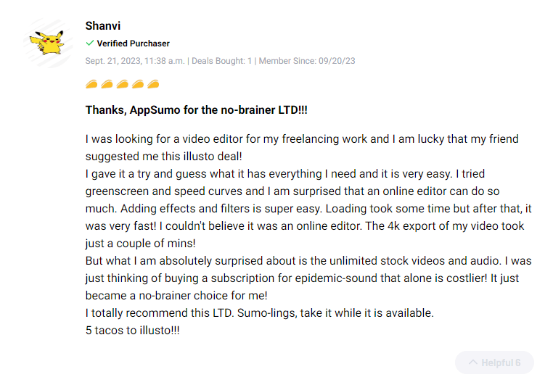Click the third taco rating icon
The image size is (553, 377).
coord(122,85)
